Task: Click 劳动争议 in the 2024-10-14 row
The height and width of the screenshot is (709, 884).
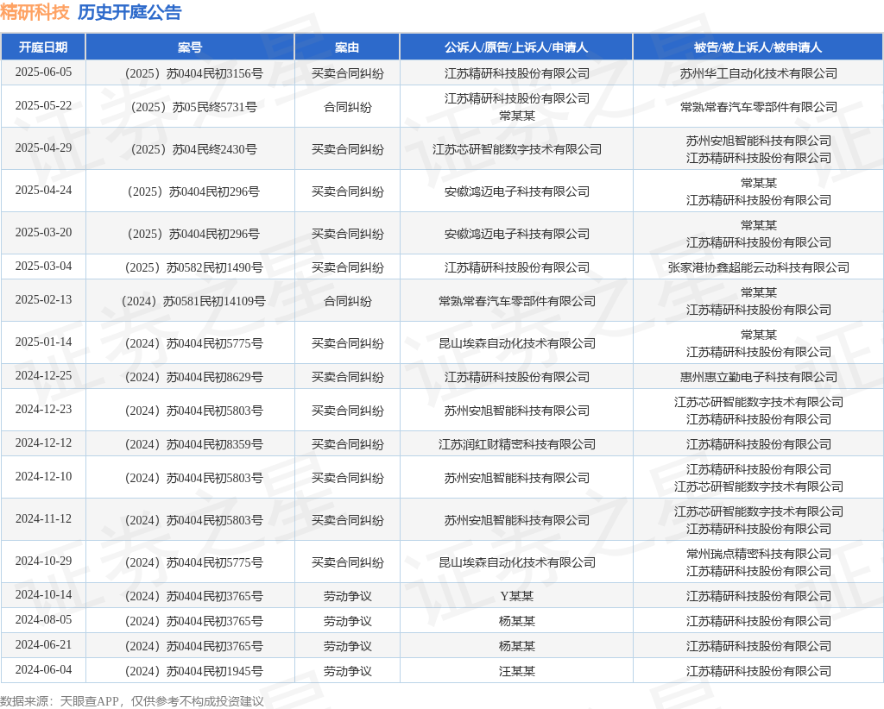Action: click(x=347, y=597)
